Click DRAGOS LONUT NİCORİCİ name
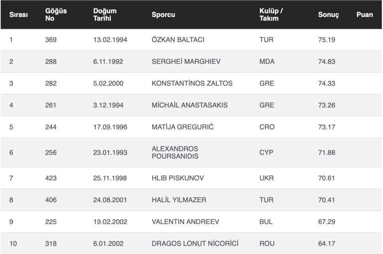383x254 pixels. point(195,244)
